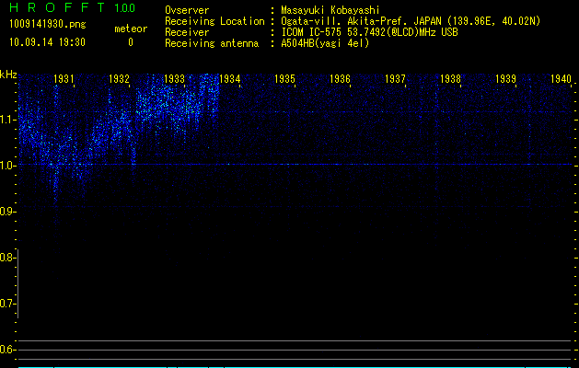579x368 pixels.
Task: Select the A504HB(yagi 4el) antenna text
Action: click(x=325, y=43)
